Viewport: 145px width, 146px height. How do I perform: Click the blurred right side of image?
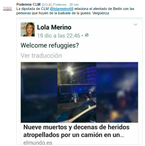click(x=117, y=92)
